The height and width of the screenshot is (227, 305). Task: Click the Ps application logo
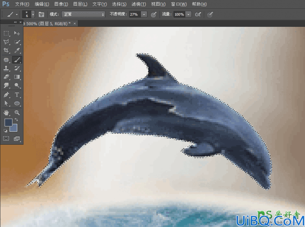[x=6, y=4]
